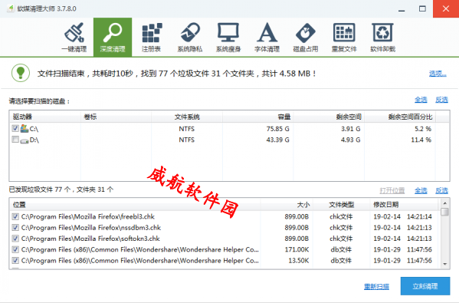Viewport: 459px width, 303px height.
Task: Click the 3.91 G free space cell
Action: tap(350, 129)
